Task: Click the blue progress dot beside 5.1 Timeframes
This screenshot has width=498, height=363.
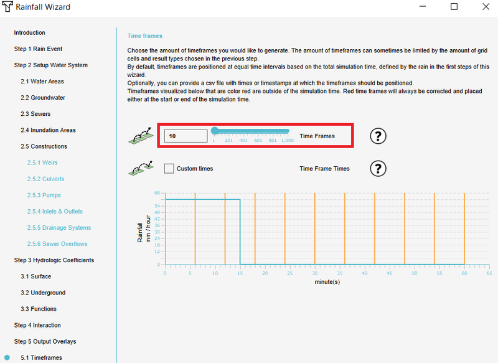Action: (x=6, y=357)
